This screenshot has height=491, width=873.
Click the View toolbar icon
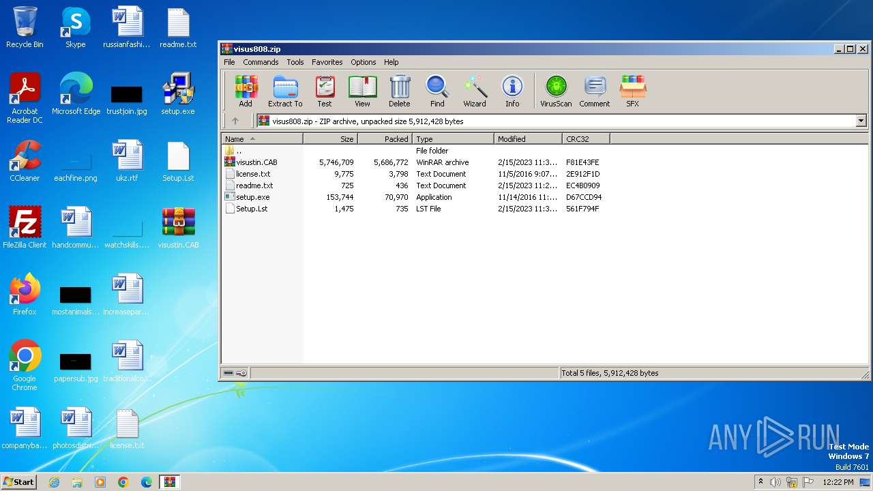(x=362, y=91)
